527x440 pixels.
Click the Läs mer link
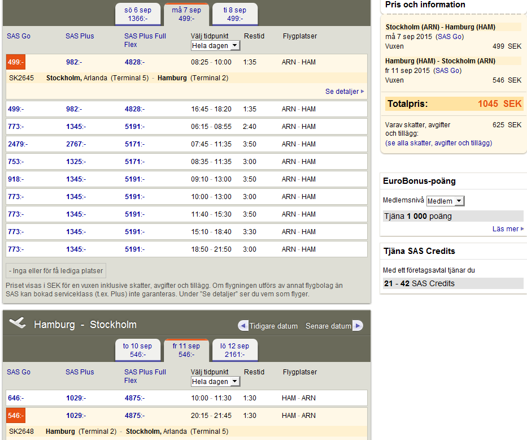508,229
